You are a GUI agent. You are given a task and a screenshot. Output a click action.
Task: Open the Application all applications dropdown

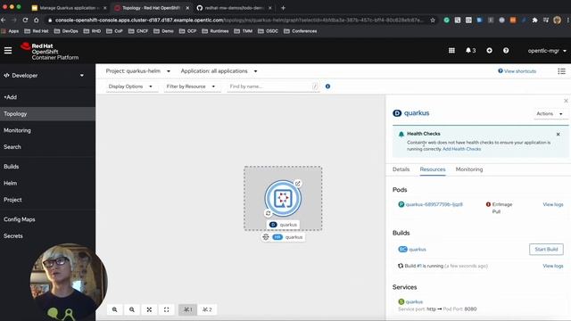[x=219, y=71]
